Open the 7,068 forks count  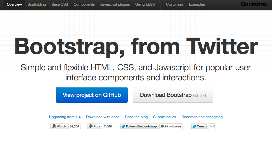click(x=108, y=126)
